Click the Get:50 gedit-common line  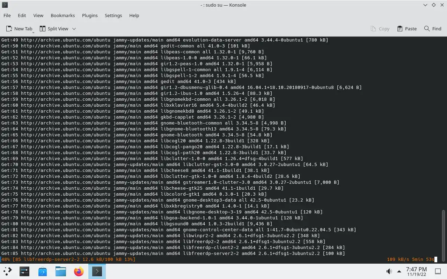coord(125,46)
